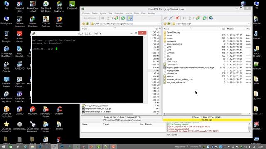Open the View menu in FlashFXP
The width and height of the screenshot is (266, 149).
143,13
